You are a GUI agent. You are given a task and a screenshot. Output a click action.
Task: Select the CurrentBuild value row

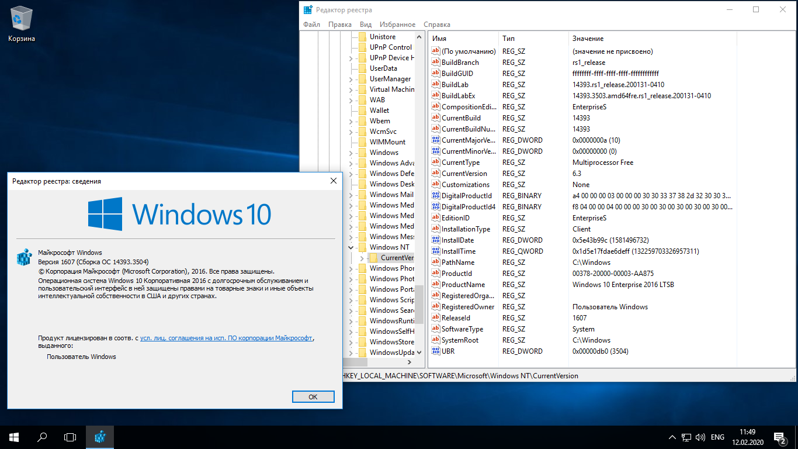pyautogui.click(x=583, y=118)
